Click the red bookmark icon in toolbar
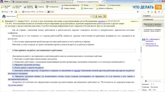The height and width of the screenshot is (92, 165). [x=155, y=12]
